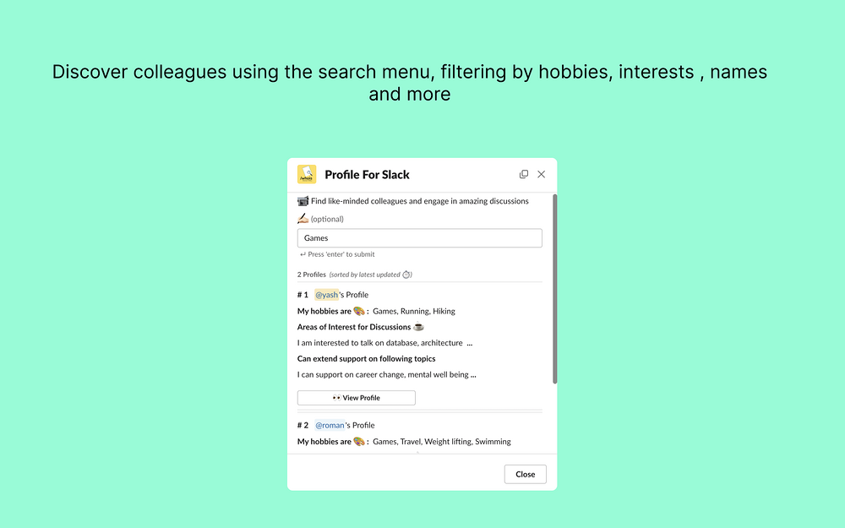The height and width of the screenshot is (528, 845).
Task: Click 'Find like-minded colleagues' description text
Action: click(420, 201)
